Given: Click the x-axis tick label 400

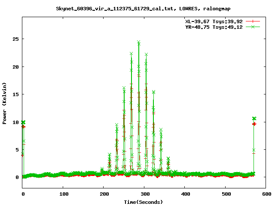Looking at the screenshot, I should pyautogui.click(x=186, y=194).
